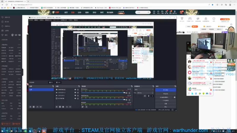Open transition properties three-dot menu
The height and width of the screenshot is (133, 237).
click(x=152, y=96)
